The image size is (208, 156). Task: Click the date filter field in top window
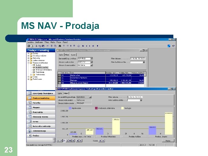tap(138, 58)
